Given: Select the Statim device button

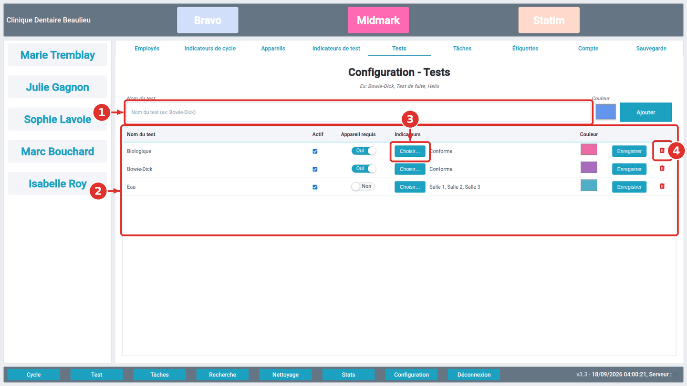Looking at the screenshot, I should (549, 20).
